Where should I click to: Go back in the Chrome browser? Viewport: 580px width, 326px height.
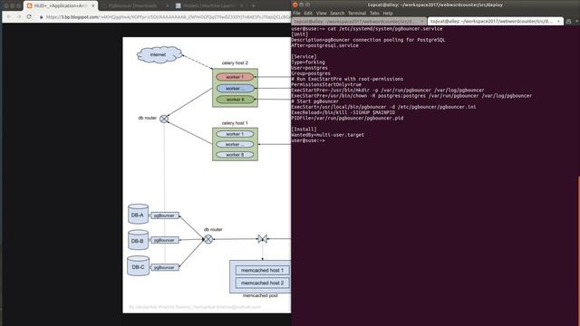(9, 17)
